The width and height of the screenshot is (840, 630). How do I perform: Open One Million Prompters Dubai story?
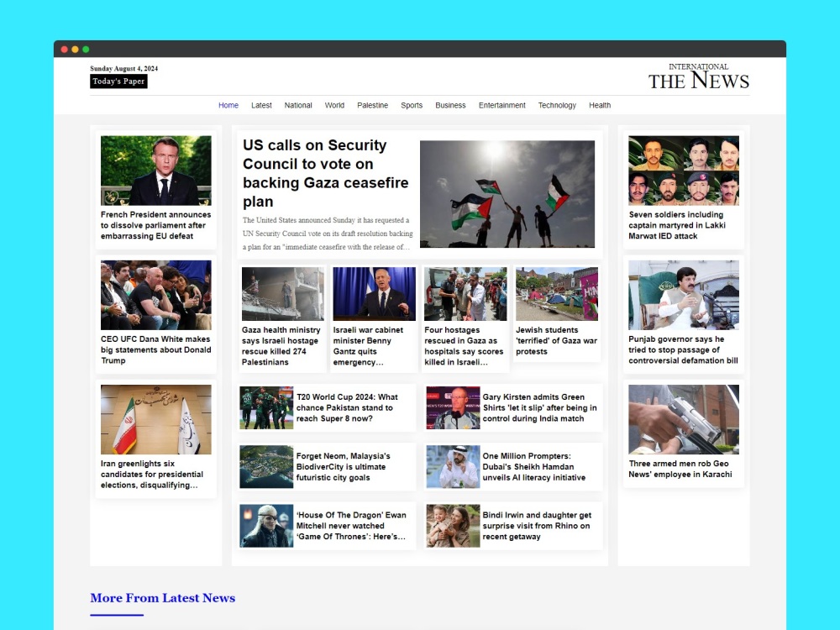[534, 466]
